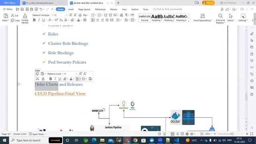Click the Sign in button
The height and width of the screenshot is (144, 256).
[208, 3]
